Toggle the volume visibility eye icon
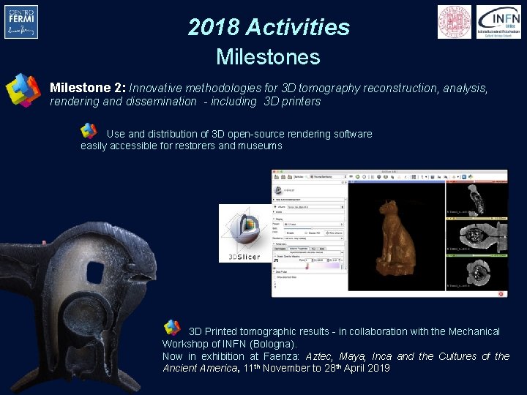 pos(275,207)
